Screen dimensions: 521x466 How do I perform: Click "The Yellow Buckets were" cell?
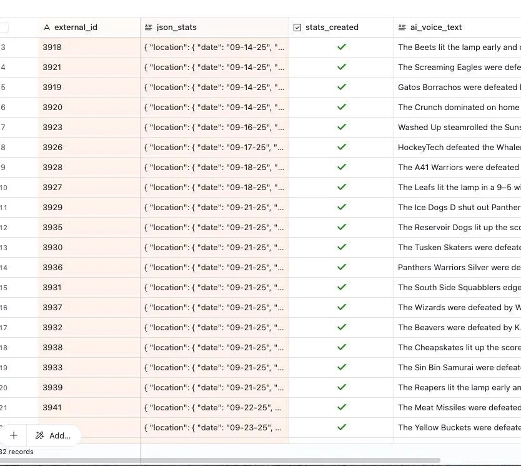(457, 427)
